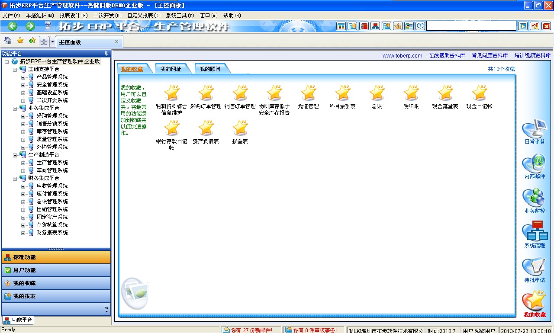Click the 日常事务 sidebar icon

coord(534,130)
